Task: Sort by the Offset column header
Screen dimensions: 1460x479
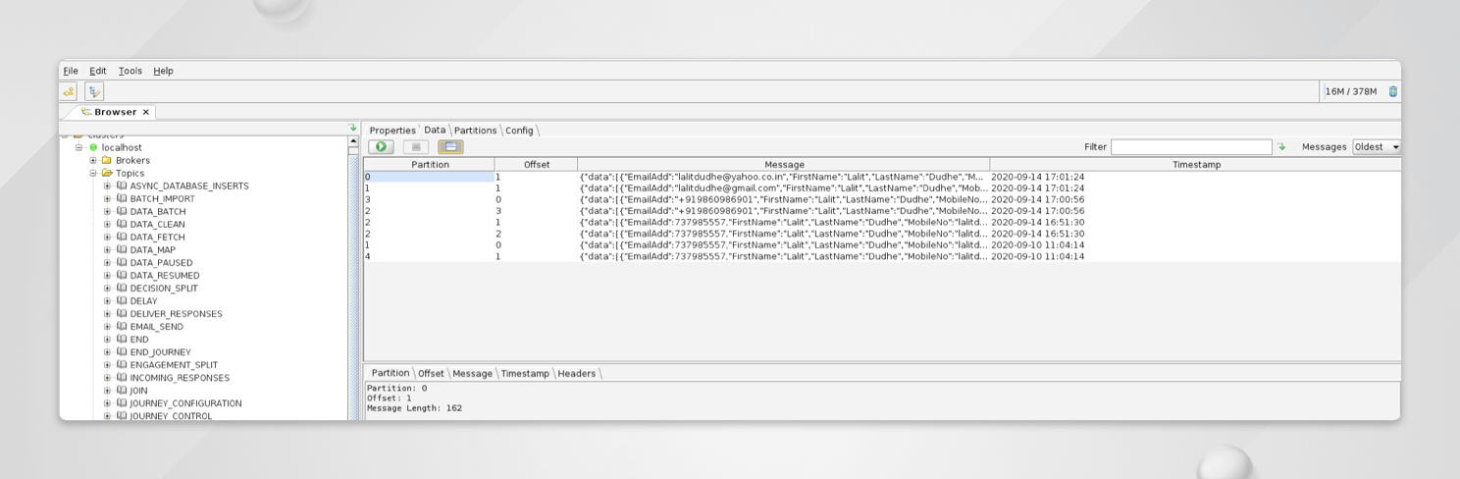Action: (x=537, y=165)
